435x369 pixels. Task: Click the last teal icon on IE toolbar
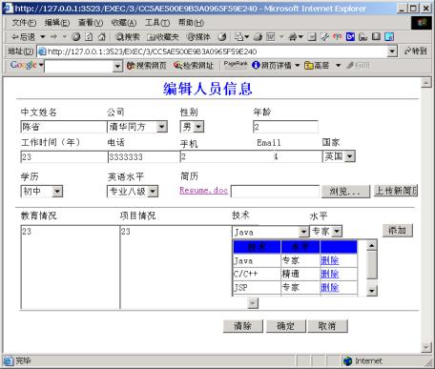tap(389, 37)
